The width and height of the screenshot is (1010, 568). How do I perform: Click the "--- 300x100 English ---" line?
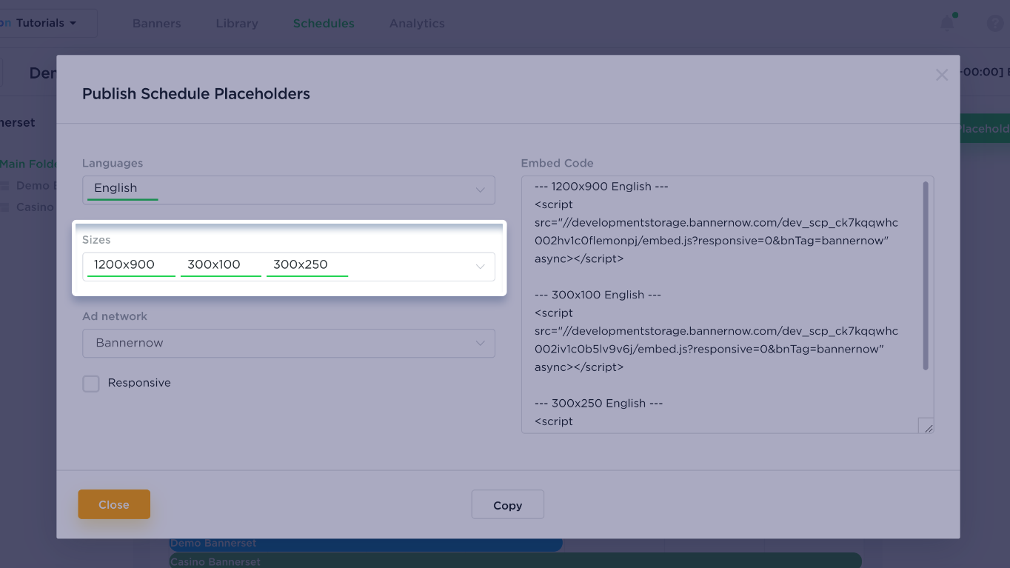pyautogui.click(x=598, y=295)
